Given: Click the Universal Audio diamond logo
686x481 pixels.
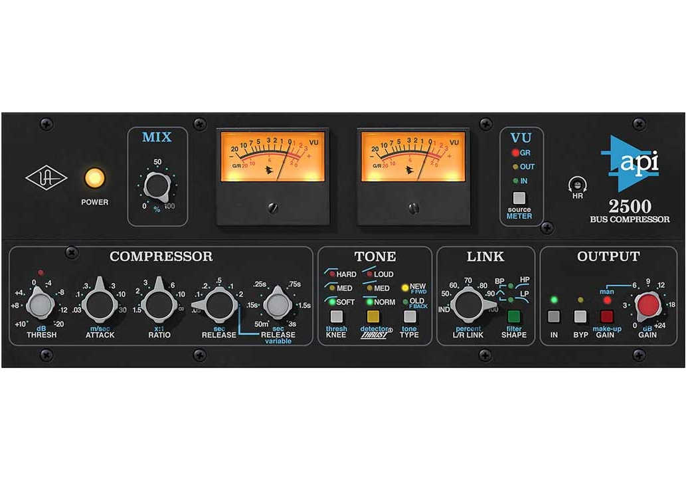Looking at the screenshot, I should [46, 177].
